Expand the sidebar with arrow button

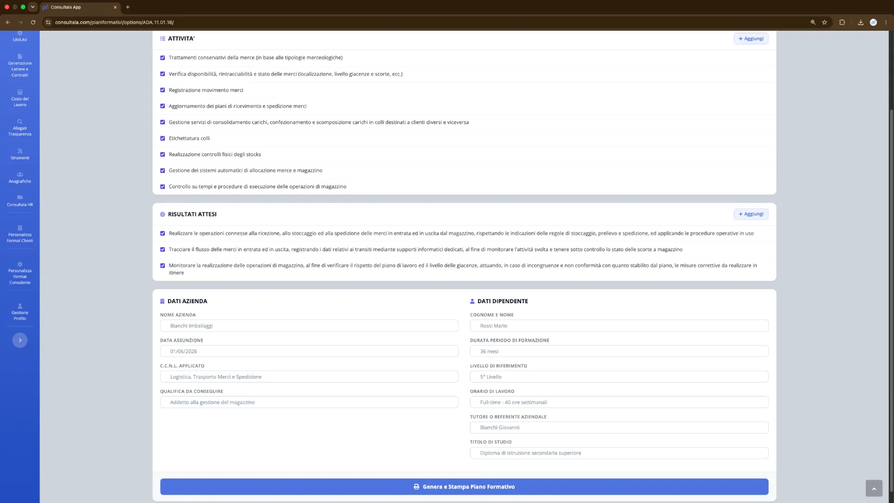(20, 340)
